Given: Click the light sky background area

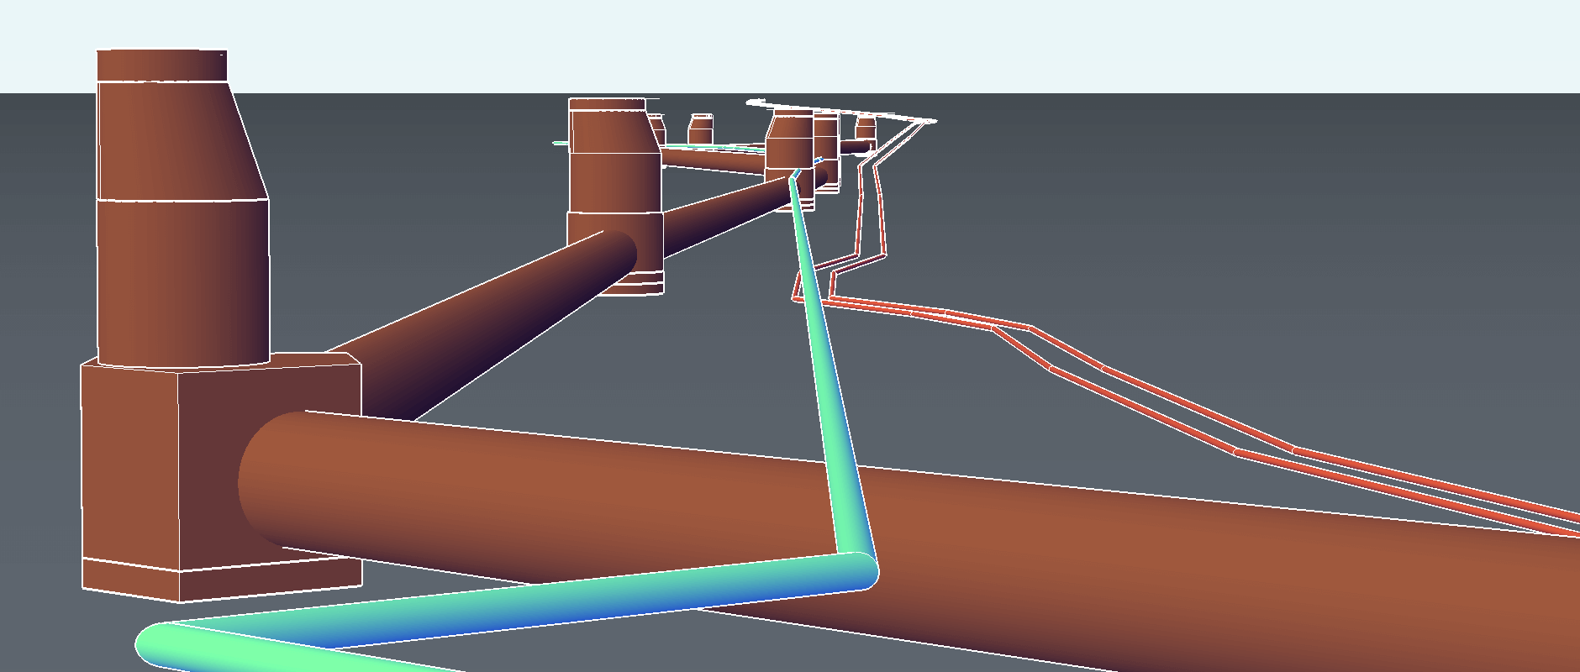Looking at the screenshot, I should [x=1177, y=42].
